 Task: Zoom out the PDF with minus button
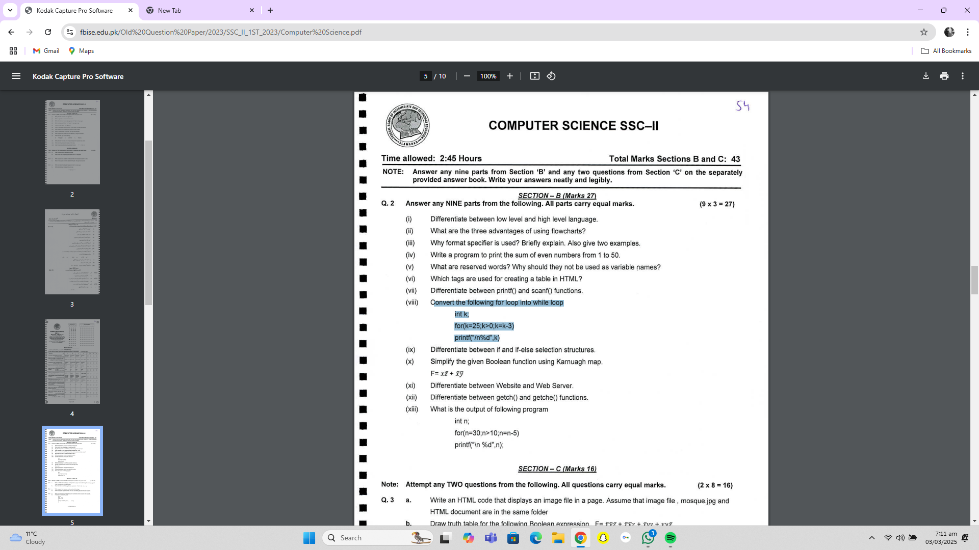(x=467, y=76)
